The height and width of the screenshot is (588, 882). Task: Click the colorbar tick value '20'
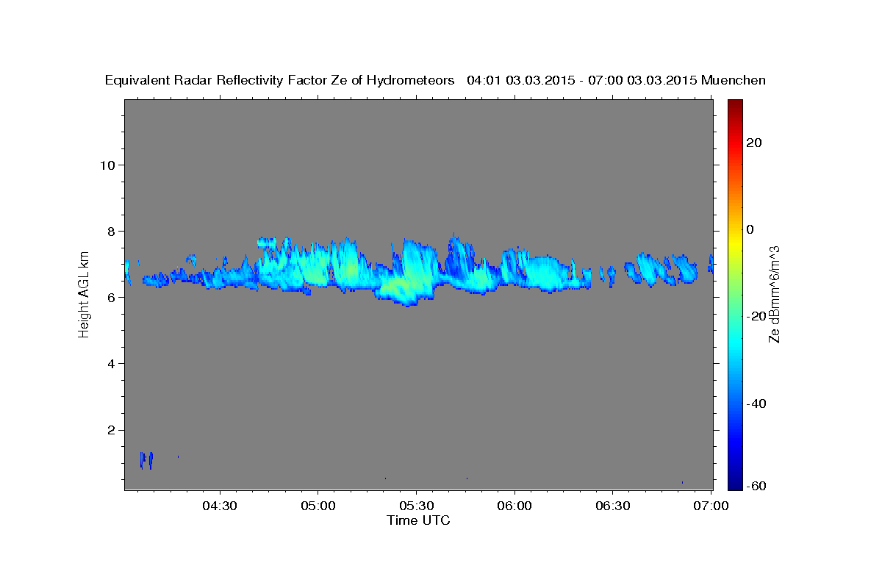click(x=753, y=143)
